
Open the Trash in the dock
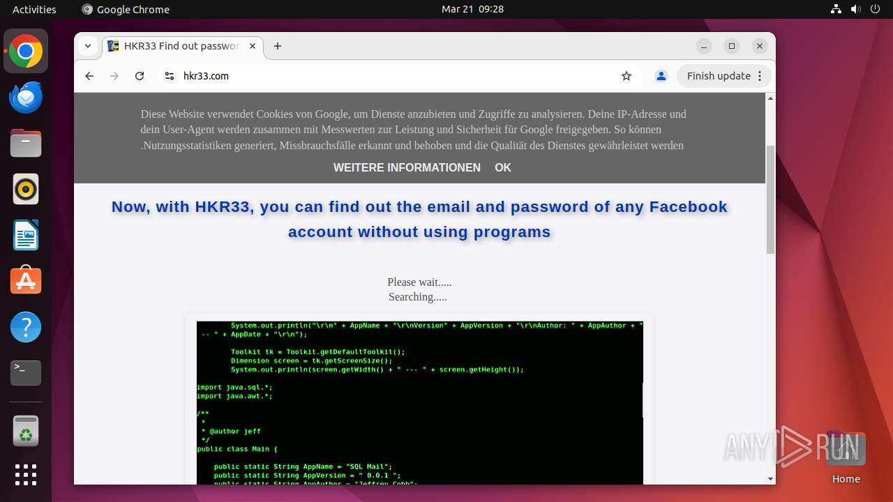coord(26,431)
